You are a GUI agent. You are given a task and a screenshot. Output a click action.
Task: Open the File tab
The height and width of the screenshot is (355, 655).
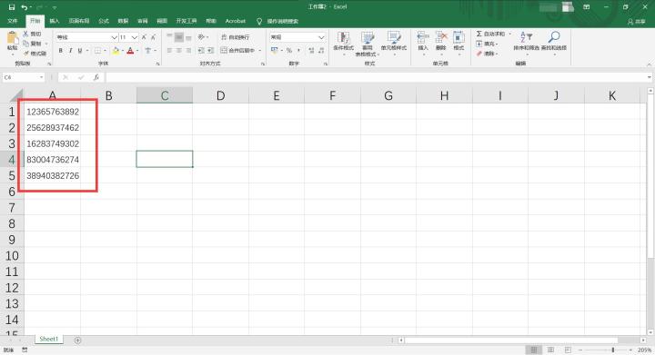[x=13, y=21]
